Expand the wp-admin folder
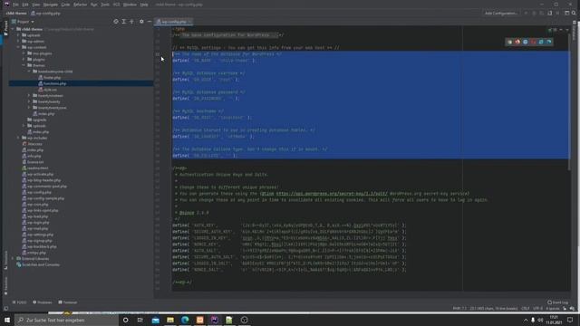The width and height of the screenshot is (580, 326). point(18,42)
